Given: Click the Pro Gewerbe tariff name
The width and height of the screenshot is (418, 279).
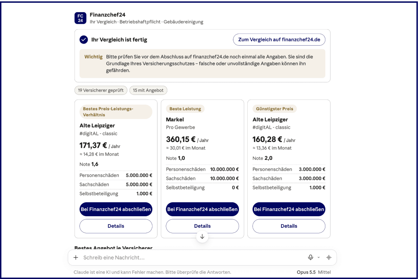Looking at the screenshot, I should click(x=180, y=127).
